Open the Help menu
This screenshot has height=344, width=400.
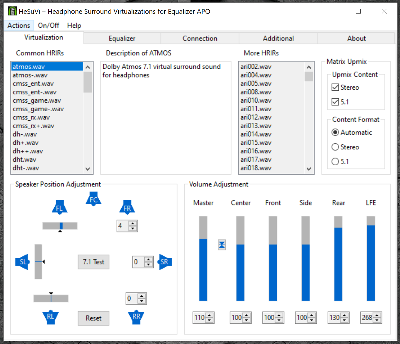click(x=74, y=25)
